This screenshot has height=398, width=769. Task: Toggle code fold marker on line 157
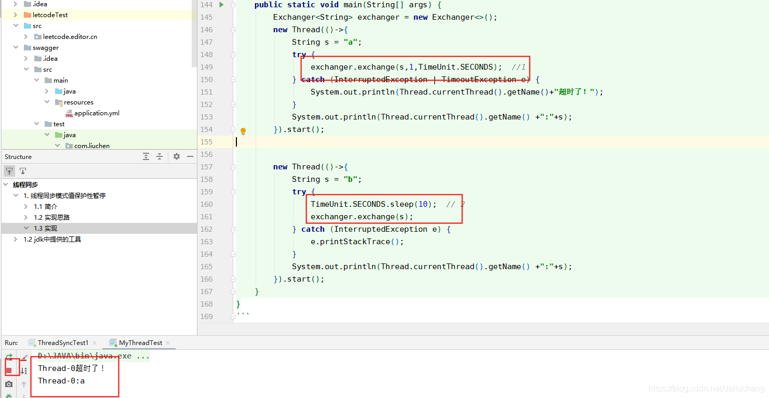pos(233,167)
